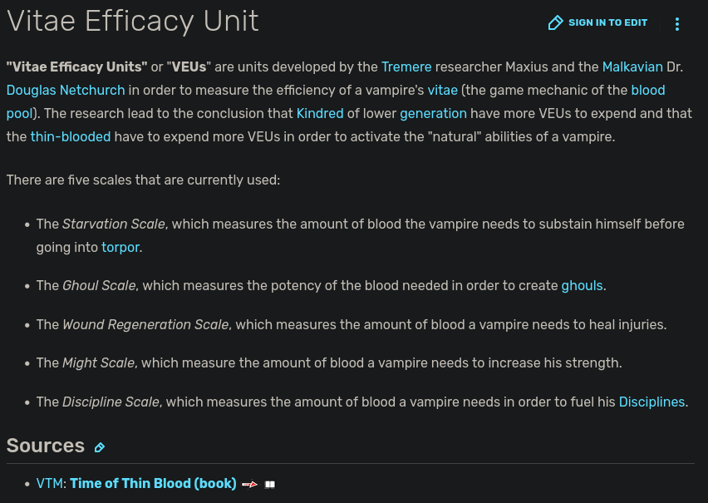Click the torpor link
Screen dimensions: 708x503
click(120, 247)
